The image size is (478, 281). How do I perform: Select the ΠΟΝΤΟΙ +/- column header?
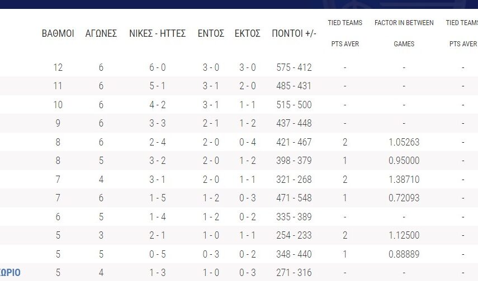294,33
